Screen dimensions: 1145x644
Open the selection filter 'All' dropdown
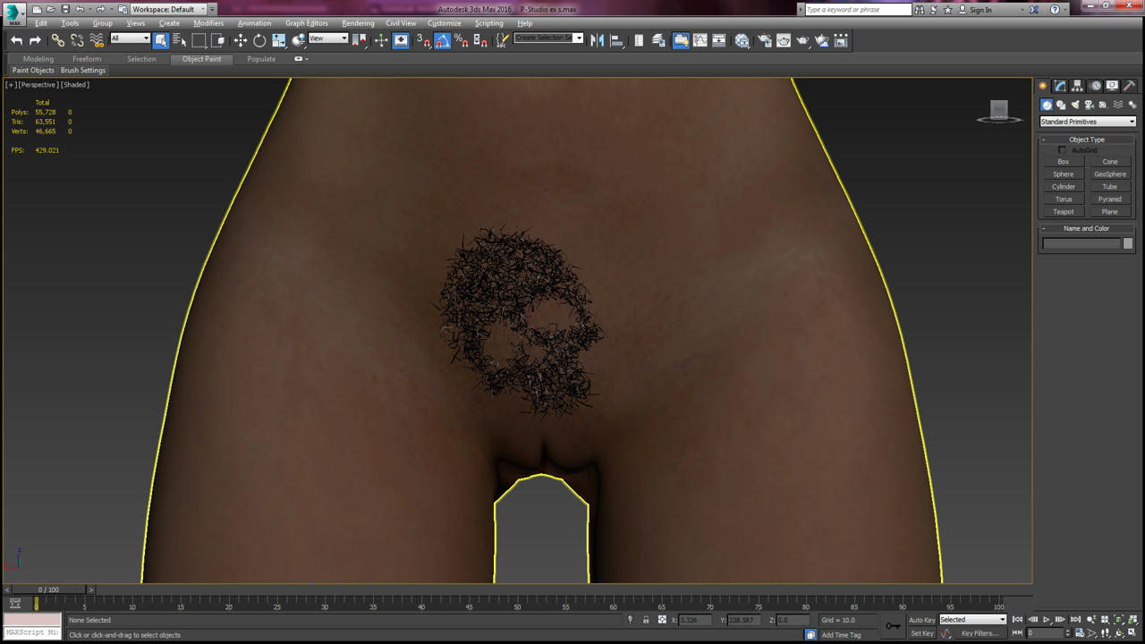pyautogui.click(x=130, y=38)
